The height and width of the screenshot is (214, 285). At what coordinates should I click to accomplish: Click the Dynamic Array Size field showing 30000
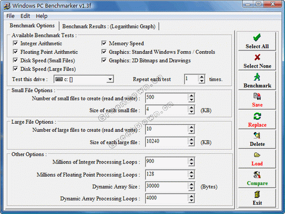(167, 186)
